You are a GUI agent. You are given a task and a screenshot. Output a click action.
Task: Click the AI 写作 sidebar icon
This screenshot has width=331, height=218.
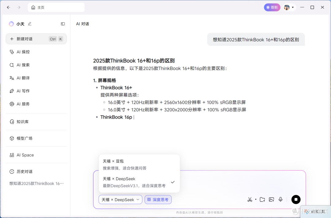[x=12, y=91]
